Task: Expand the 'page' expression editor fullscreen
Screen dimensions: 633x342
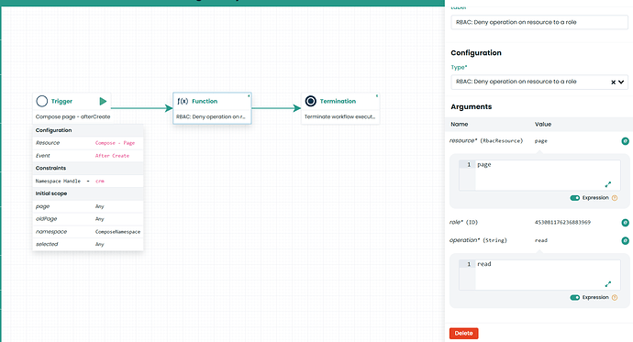Action: [608, 184]
